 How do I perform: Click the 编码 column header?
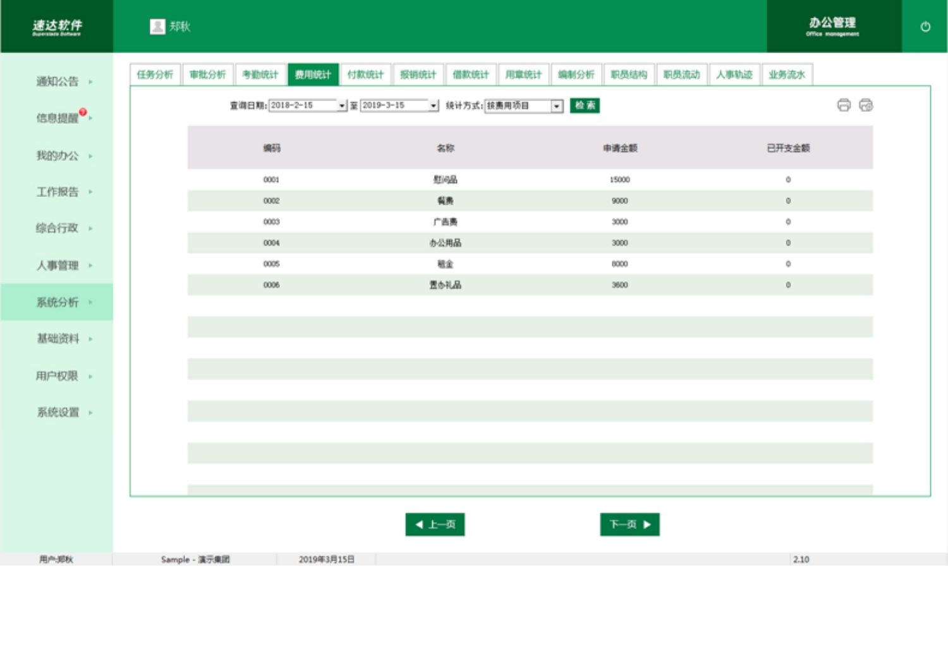click(272, 148)
